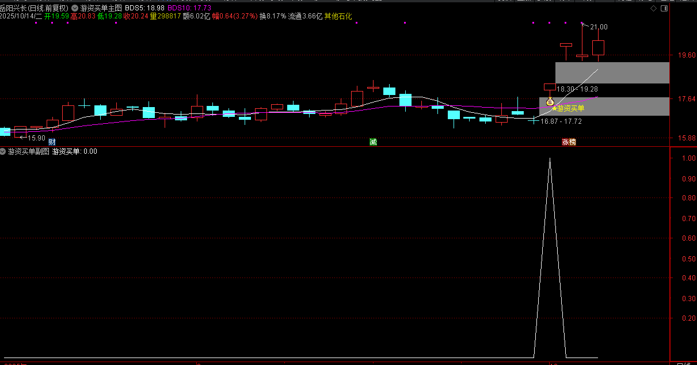Click the 18.30 - 19.28 zone label
Viewport: 697px width, 365px height.
coord(577,89)
